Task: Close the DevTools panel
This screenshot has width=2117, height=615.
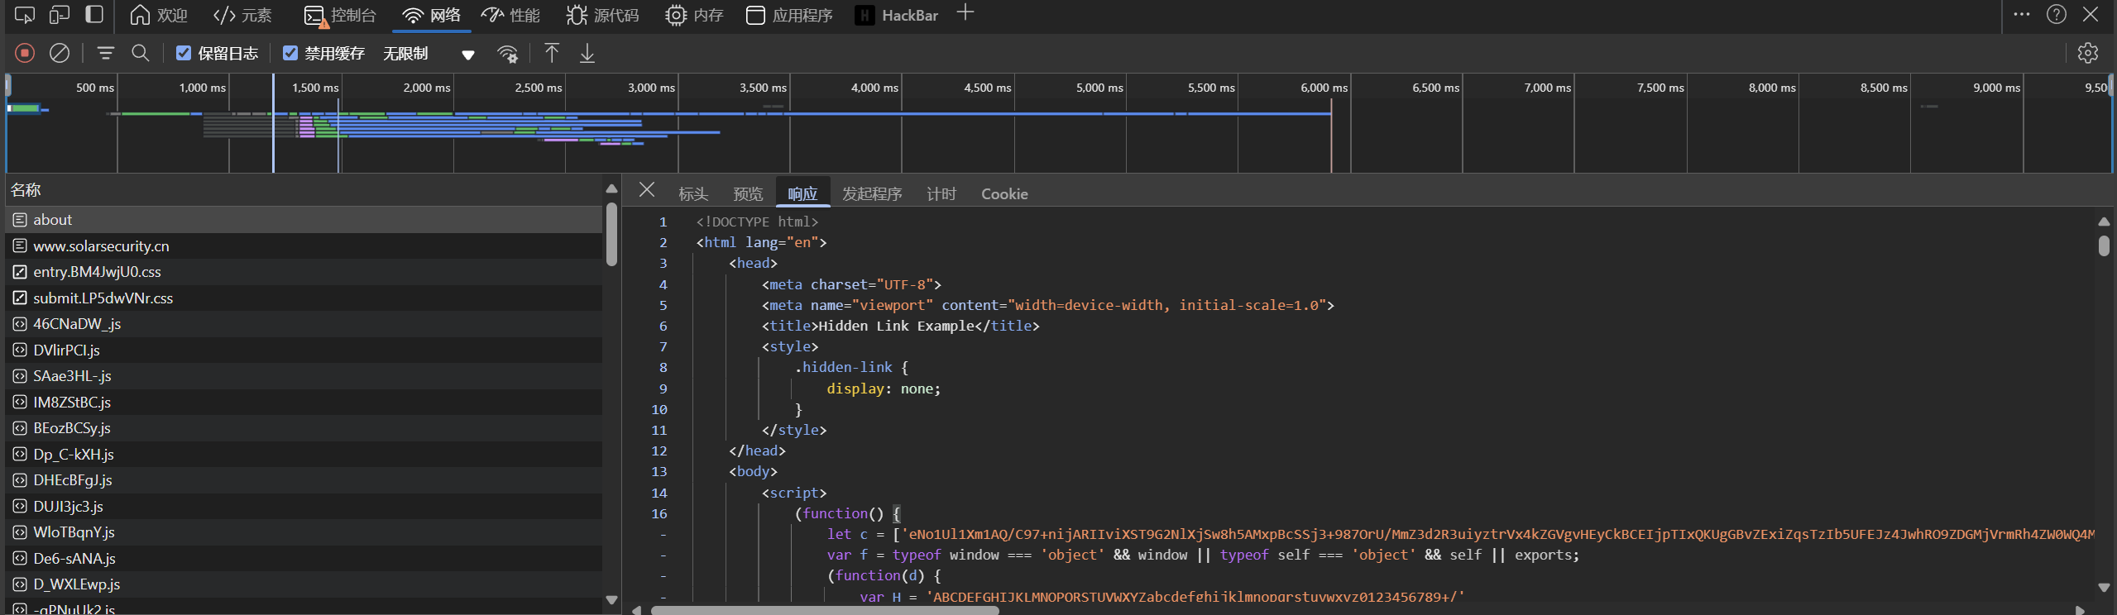Action: (2091, 14)
